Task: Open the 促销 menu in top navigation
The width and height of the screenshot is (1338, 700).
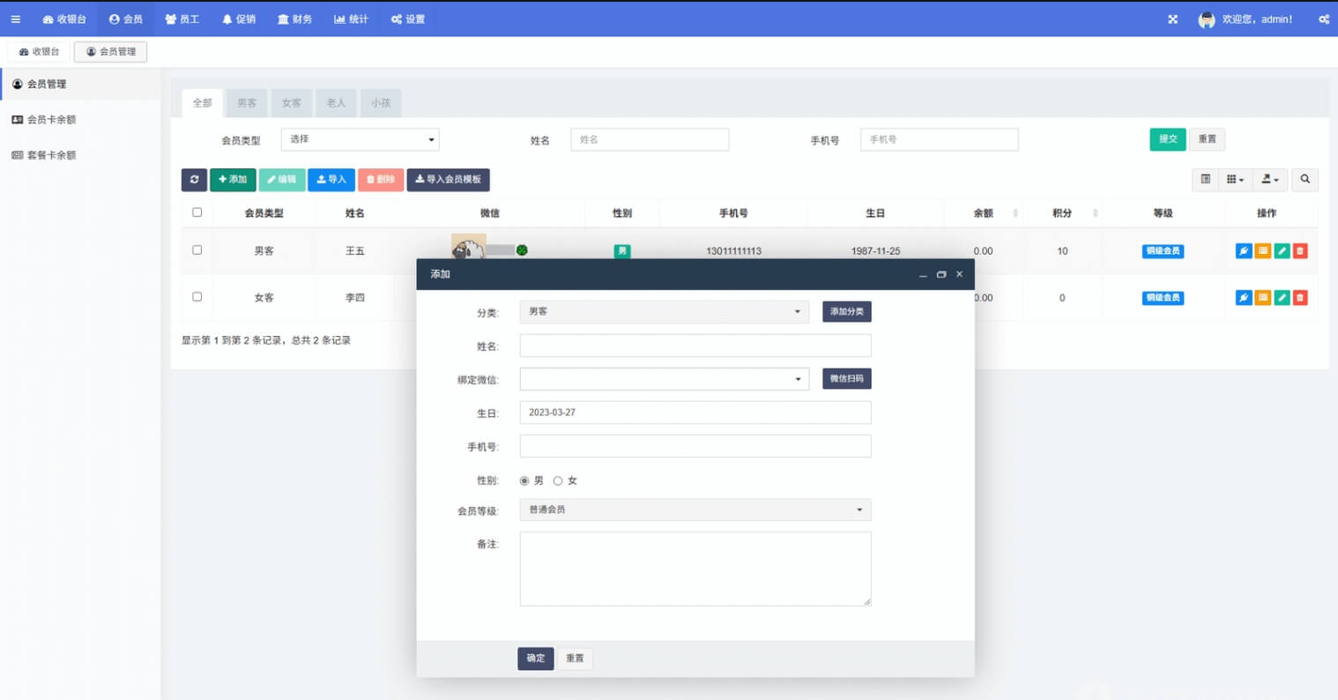Action: click(x=241, y=19)
